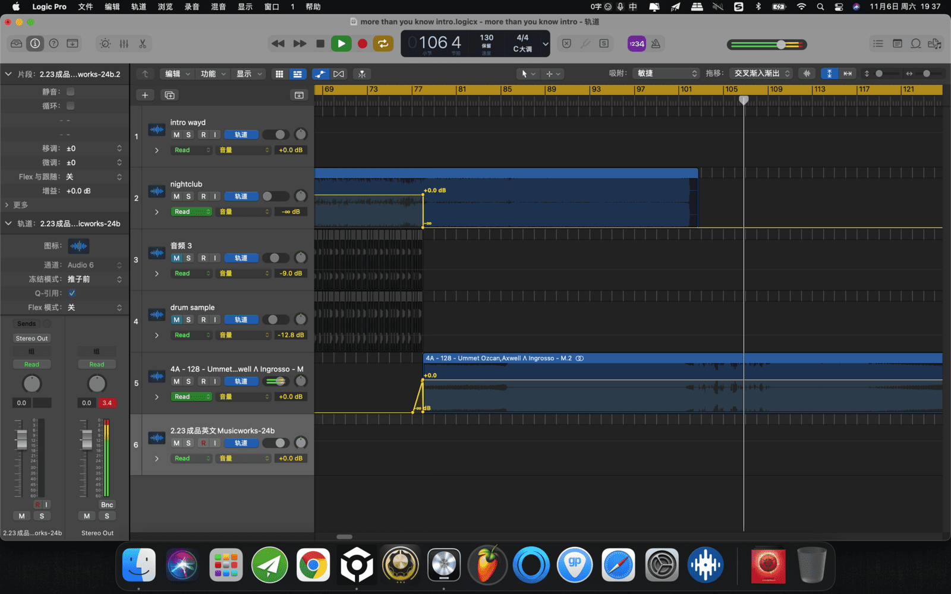Click the Stereo Out send button
This screenshot has height=594, width=951.
coord(32,338)
